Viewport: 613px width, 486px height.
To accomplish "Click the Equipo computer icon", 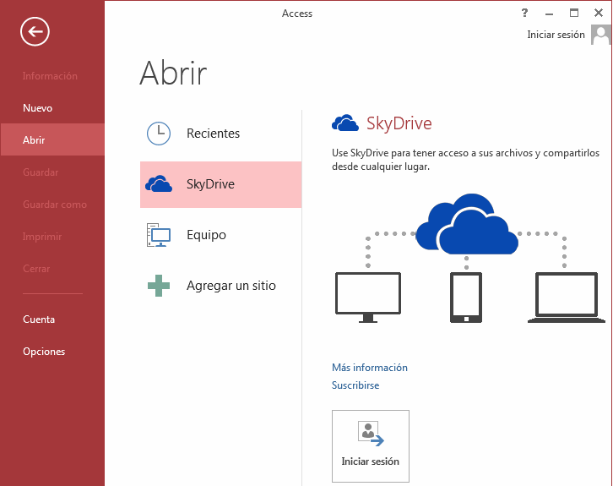I will click(158, 235).
